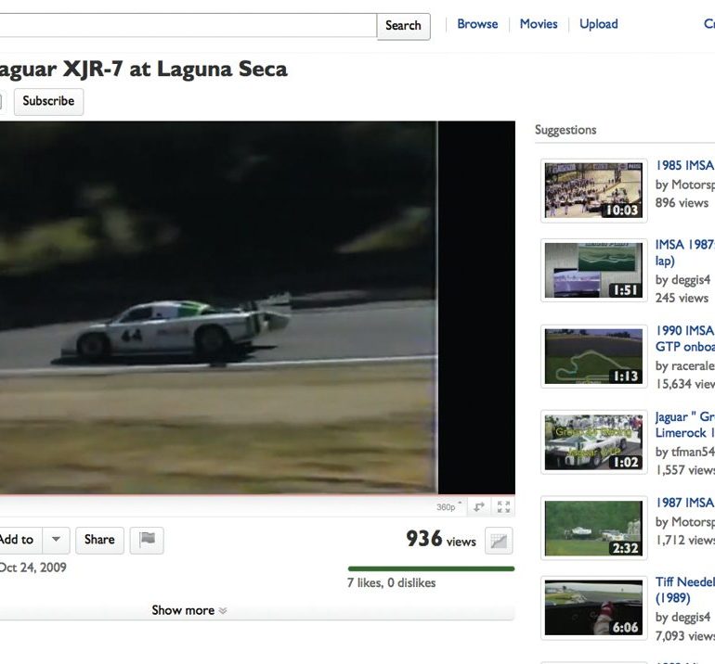Click the '245 views' text
The image size is (715, 664).
[682, 298]
